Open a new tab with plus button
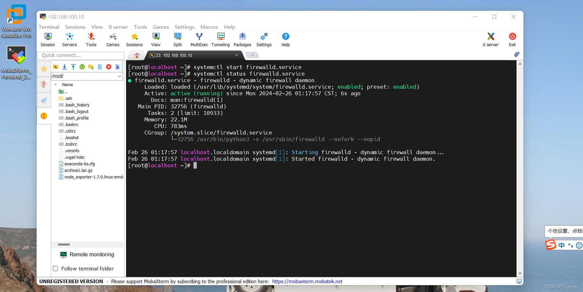 tap(252, 55)
